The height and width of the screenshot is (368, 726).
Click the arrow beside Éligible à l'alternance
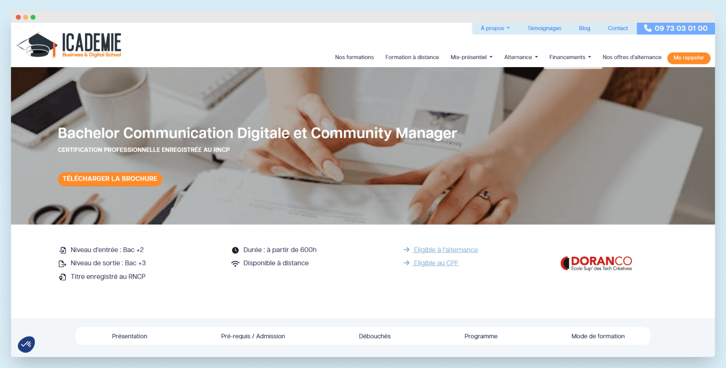pyautogui.click(x=406, y=249)
